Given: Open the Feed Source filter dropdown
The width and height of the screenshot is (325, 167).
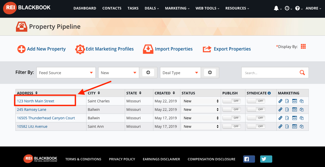Looking at the screenshot, I should pos(66,73).
